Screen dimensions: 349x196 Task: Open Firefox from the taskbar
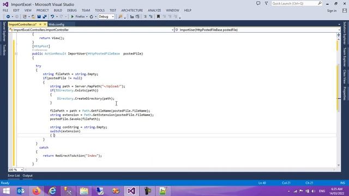[x=37, y=191]
